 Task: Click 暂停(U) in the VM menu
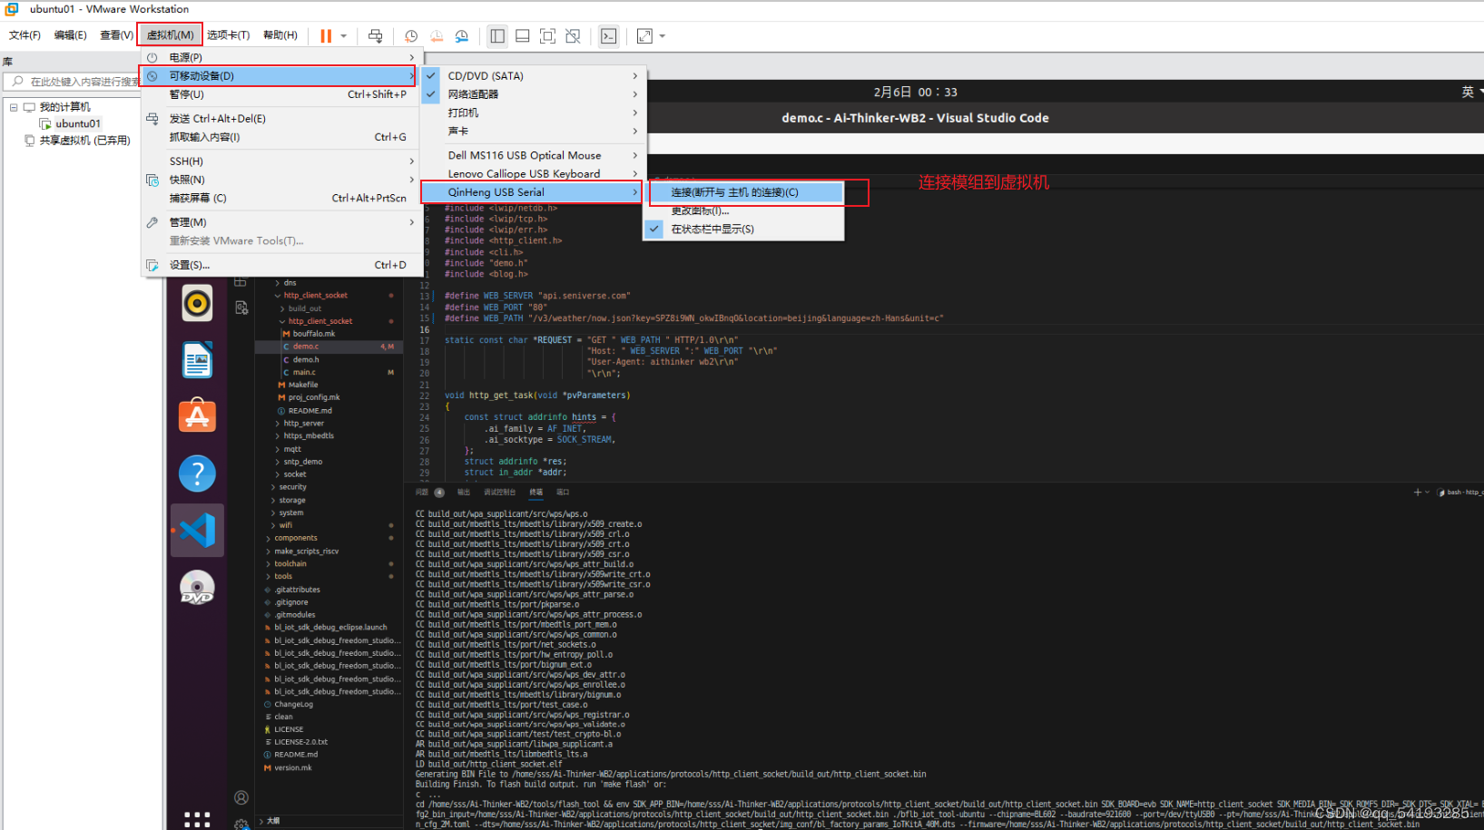pos(280,94)
